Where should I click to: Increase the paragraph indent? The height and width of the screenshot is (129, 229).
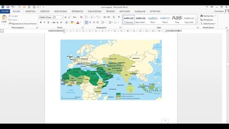pos(109,17)
